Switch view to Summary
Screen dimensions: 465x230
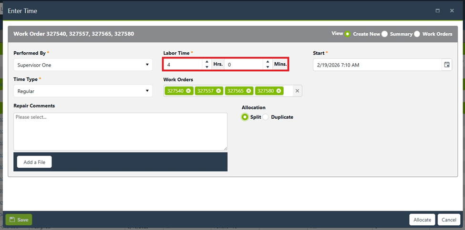pos(384,34)
